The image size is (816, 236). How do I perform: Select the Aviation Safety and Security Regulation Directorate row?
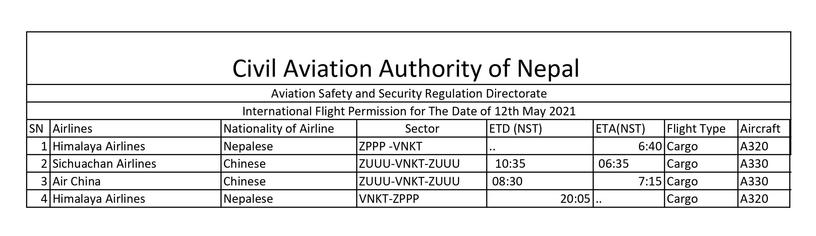coord(409,94)
